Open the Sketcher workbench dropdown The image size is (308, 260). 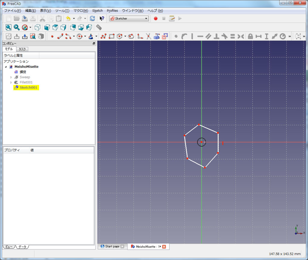pyautogui.click(x=129, y=18)
